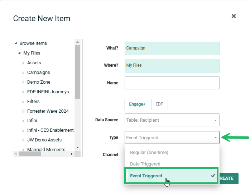Screen dimensions: 250x196
Task: Collapse the My Files folder arrow
Action: point(19,53)
